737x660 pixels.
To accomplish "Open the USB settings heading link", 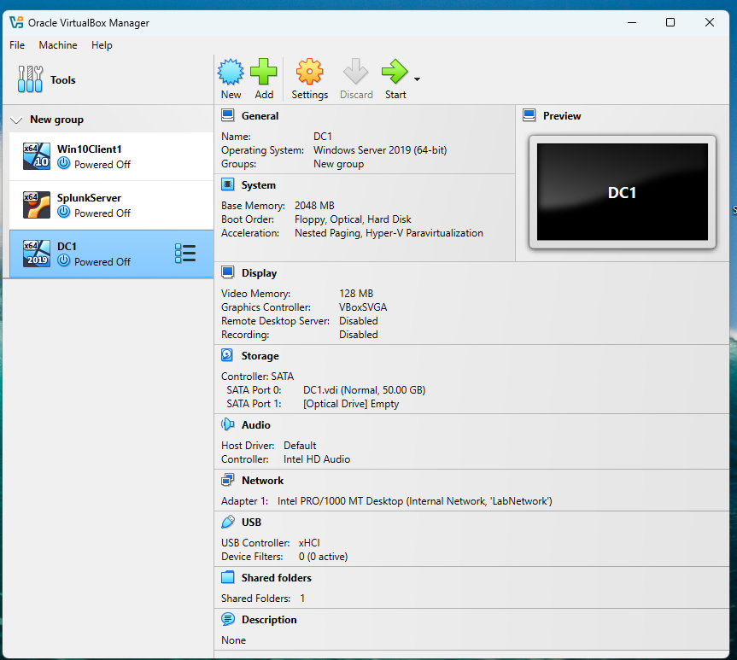I will click(251, 523).
